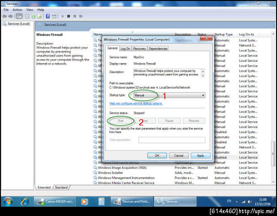Switch to the Standard view tab

(61, 187)
